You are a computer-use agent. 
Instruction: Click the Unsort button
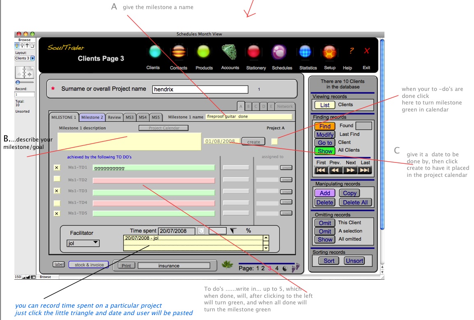coord(354,261)
